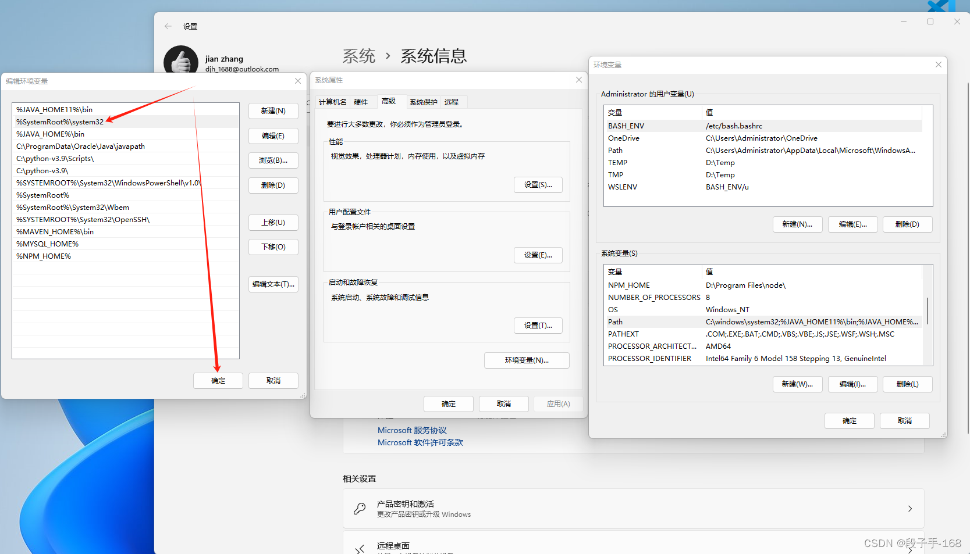Click the 浏览(B)... button

click(273, 160)
